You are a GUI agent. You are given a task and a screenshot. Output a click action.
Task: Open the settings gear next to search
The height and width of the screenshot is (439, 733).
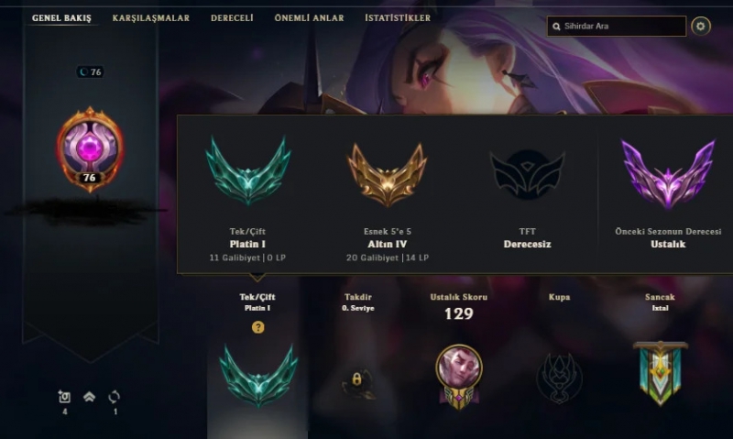click(x=700, y=27)
